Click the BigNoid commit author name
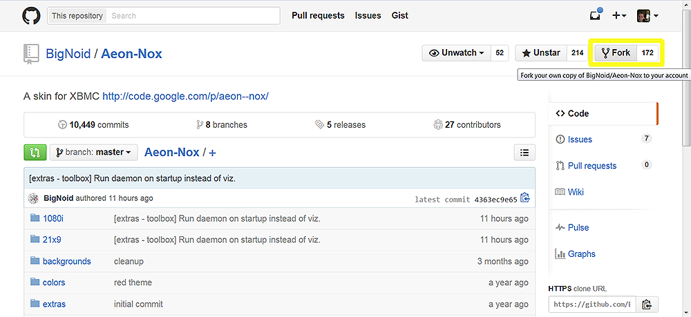Image resolution: width=691 pixels, height=317 pixels. tap(59, 199)
